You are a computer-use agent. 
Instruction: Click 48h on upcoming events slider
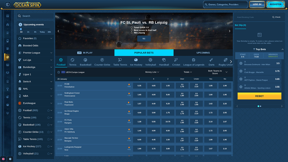point(49,32)
